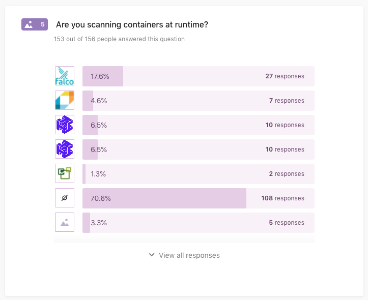Image resolution: width=368 pixels, height=300 pixels.
Task: Click the 5 responses label
Action: (287, 222)
